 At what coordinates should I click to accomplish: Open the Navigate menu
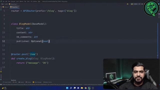click(13, 1)
